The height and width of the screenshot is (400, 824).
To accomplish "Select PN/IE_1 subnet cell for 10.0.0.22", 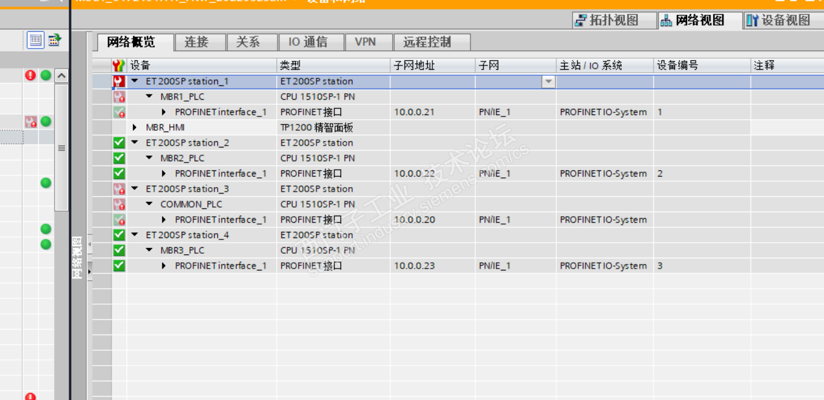I will 515,173.
